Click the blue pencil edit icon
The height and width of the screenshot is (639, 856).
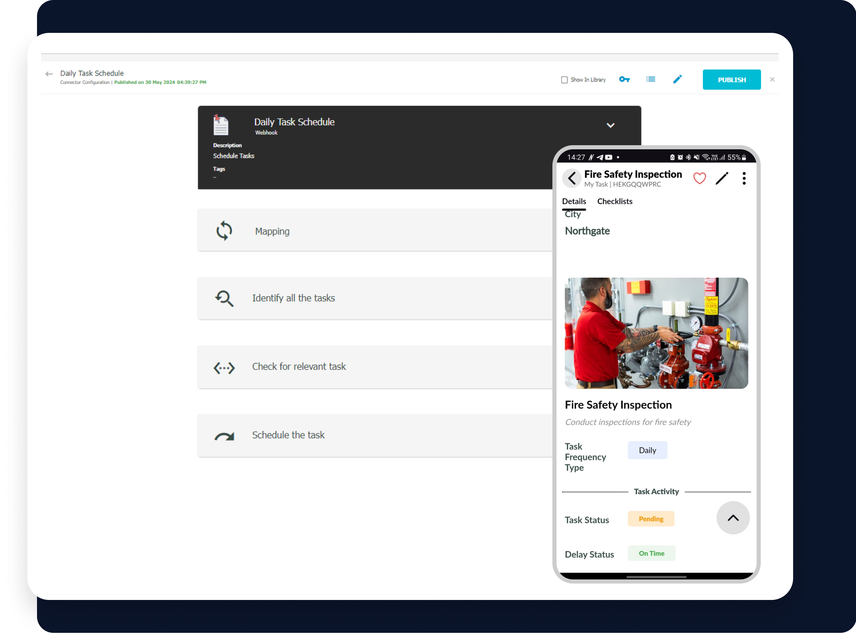tap(677, 79)
